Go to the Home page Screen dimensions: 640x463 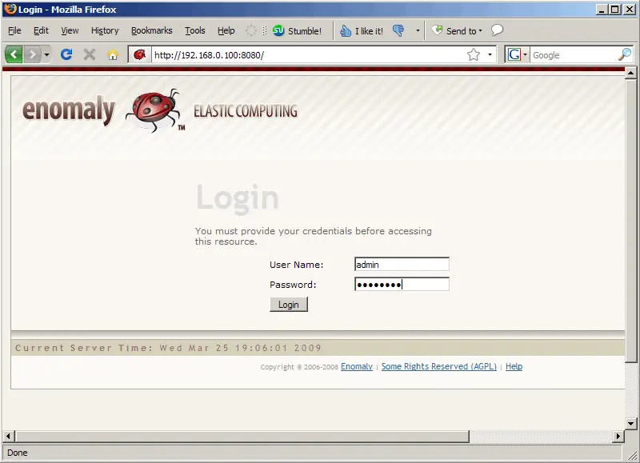(113, 54)
